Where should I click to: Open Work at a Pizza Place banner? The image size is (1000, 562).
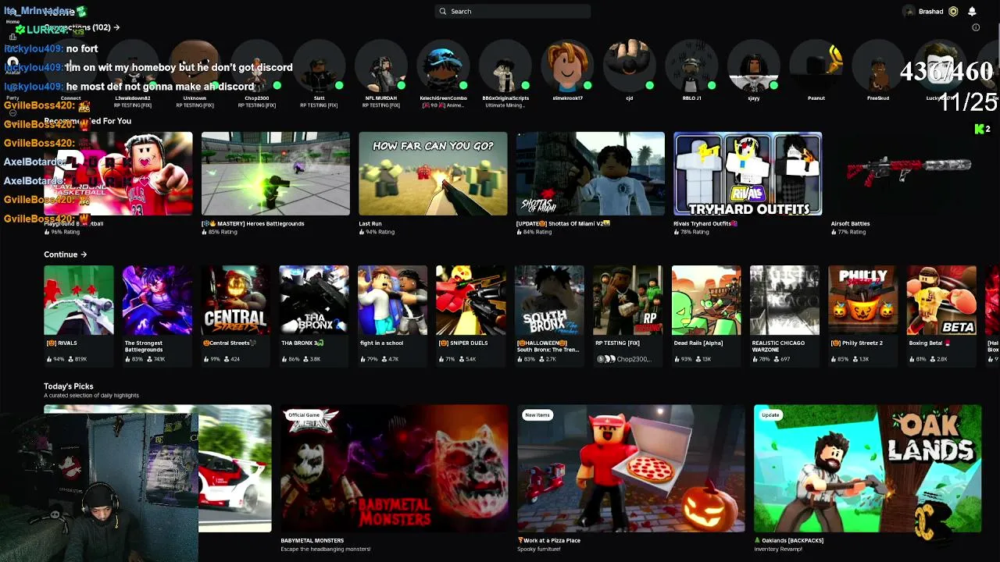pyautogui.click(x=631, y=468)
